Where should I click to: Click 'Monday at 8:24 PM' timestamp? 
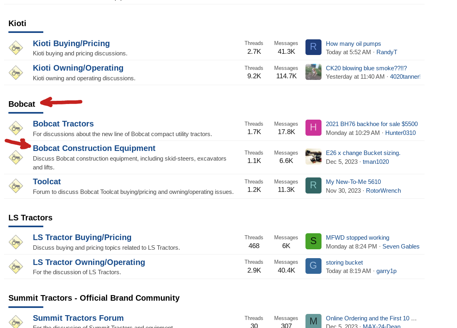click(351, 247)
